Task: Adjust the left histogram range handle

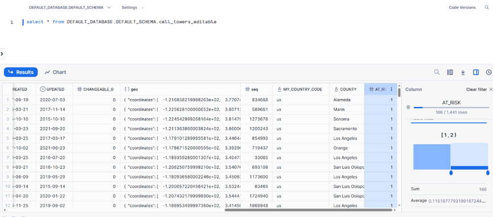Action: [x=451, y=173]
